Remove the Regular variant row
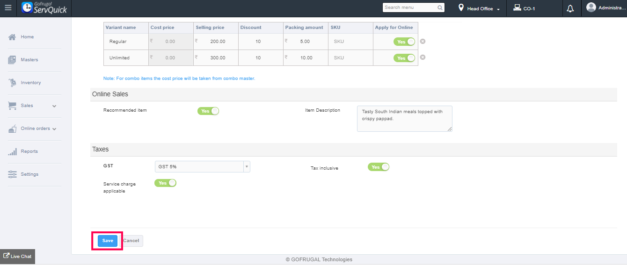Image resolution: width=627 pixels, height=265 pixels. [x=423, y=42]
